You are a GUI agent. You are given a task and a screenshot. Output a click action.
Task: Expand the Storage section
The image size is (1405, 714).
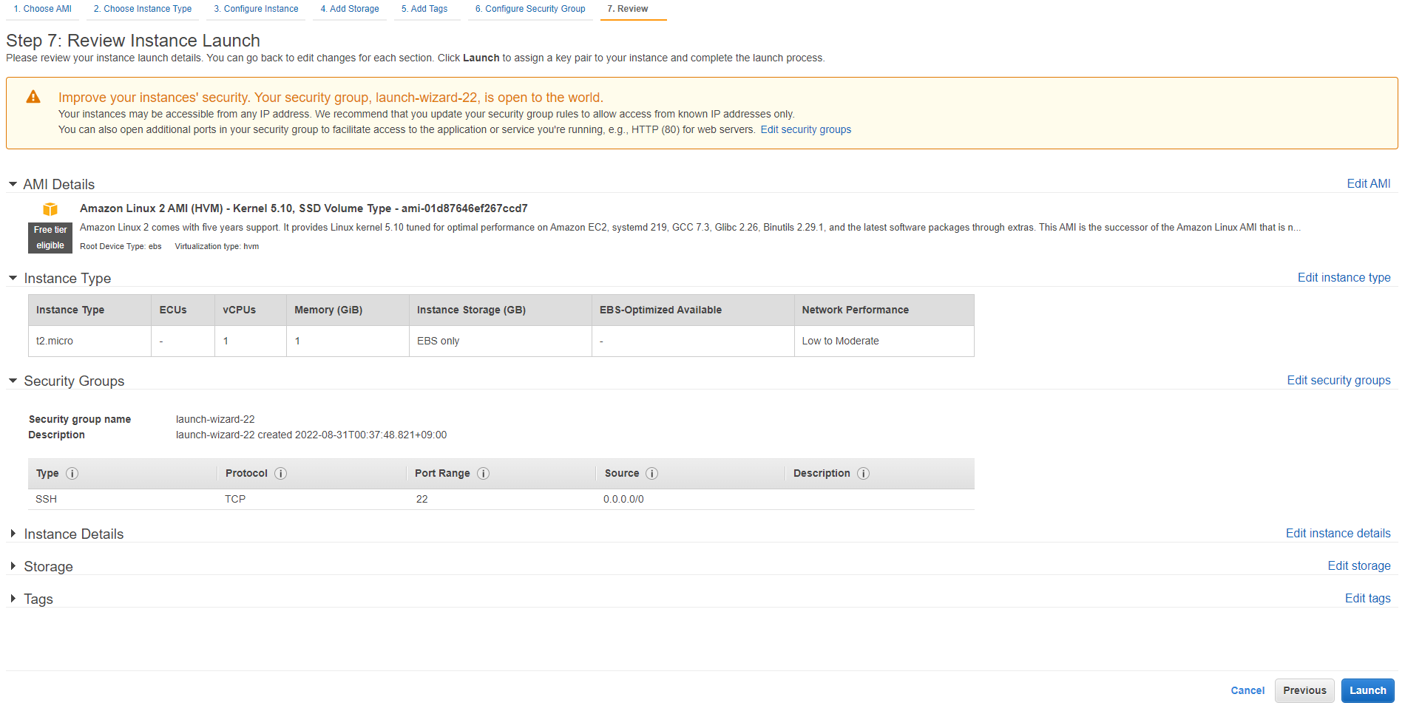(13, 566)
